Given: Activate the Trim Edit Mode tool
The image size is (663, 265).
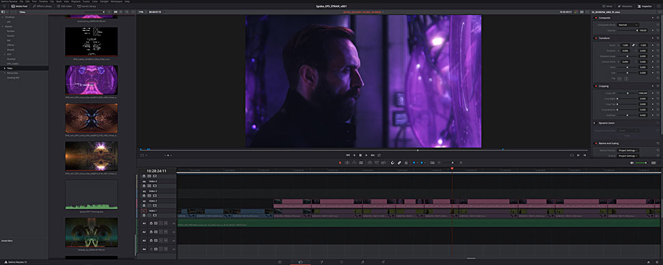Looking at the screenshot, I should [347, 163].
